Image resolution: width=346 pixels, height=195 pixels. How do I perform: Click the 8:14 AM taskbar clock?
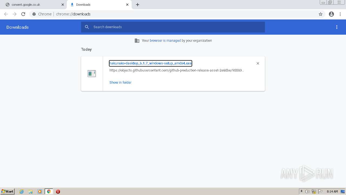pos(332,191)
